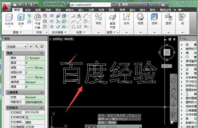Collapse the 打印样式 section in Properties
Image resolution: width=198 pixels, height=128 pixels.
[42, 108]
